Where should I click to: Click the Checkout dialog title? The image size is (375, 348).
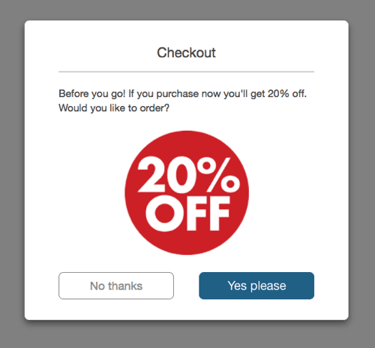click(186, 53)
